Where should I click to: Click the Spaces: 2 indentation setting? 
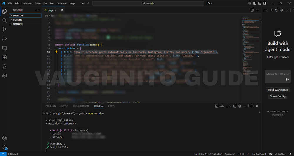[230, 154]
